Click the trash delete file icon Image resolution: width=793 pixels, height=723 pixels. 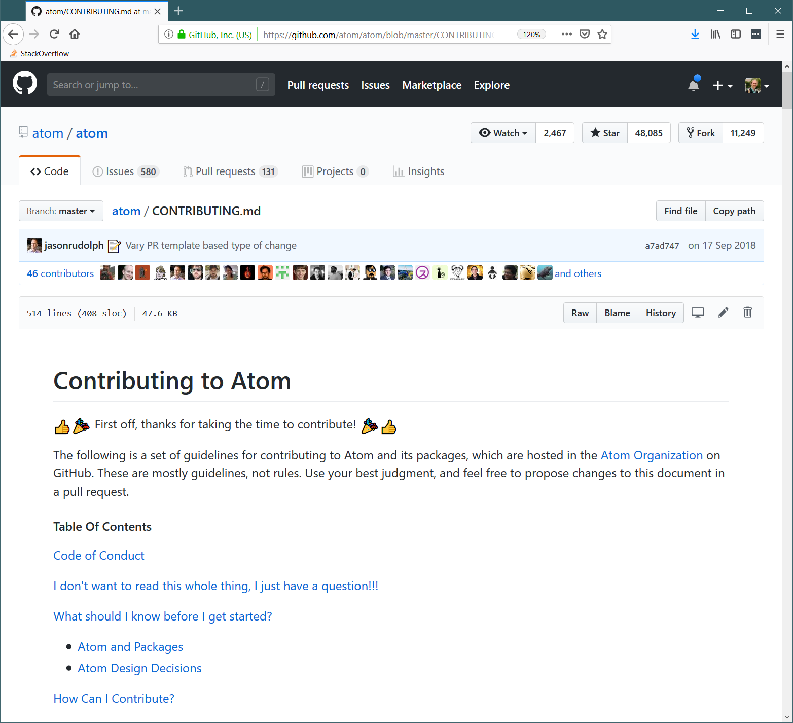point(747,313)
